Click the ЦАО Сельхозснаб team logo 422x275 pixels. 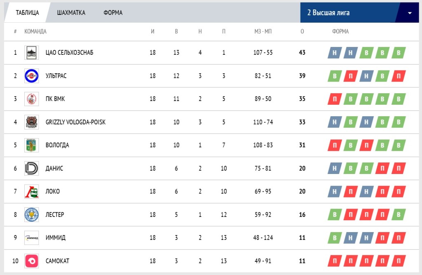[31, 52]
